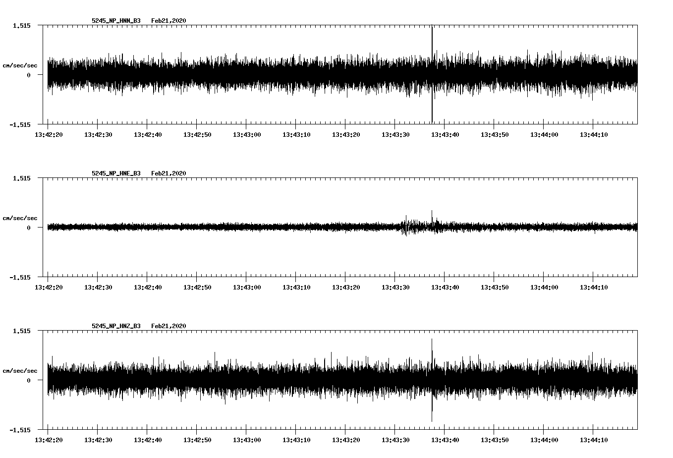
Task: Click 13:42:20 time label under HNE plot
Action: click(x=49, y=287)
